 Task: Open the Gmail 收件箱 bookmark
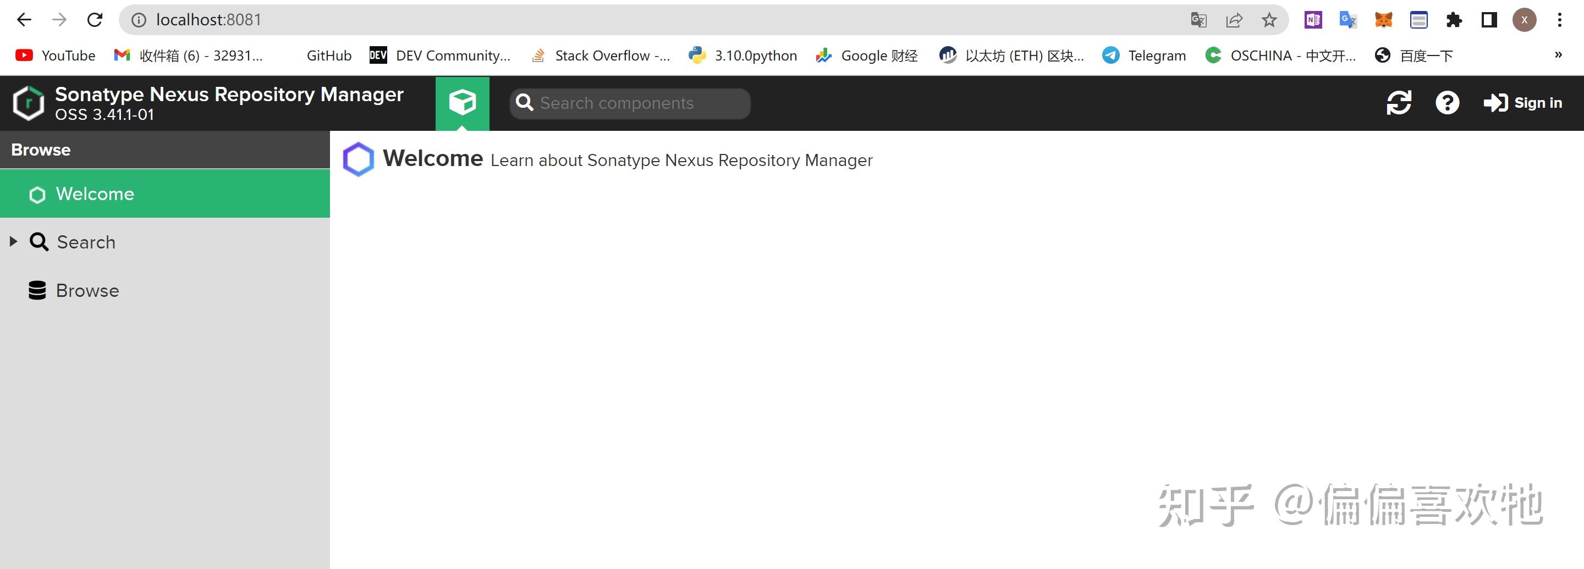(189, 56)
